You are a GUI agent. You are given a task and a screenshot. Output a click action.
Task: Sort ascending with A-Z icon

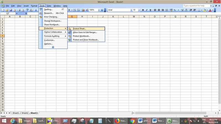(x=75, y=10)
